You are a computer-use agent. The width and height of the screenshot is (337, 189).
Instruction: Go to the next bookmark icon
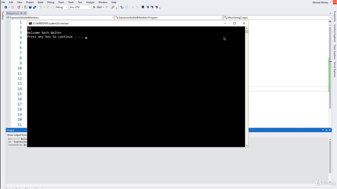pos(152,7)
